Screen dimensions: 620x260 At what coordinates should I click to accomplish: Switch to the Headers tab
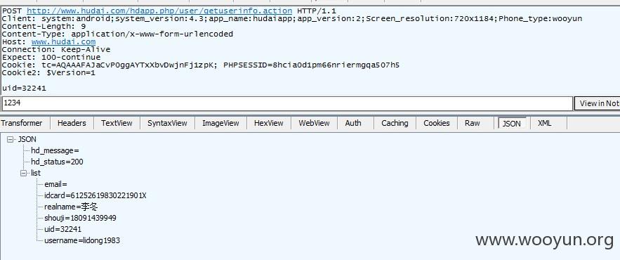coord(72,123)
